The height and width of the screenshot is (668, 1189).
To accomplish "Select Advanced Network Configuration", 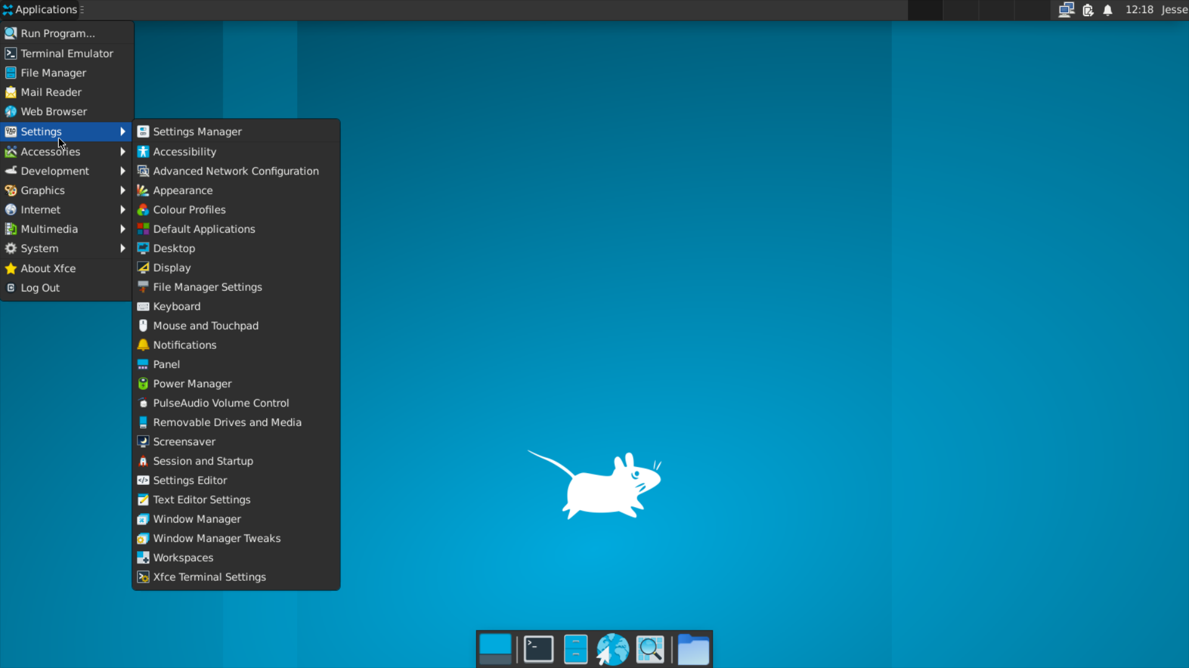I will 236,171.
